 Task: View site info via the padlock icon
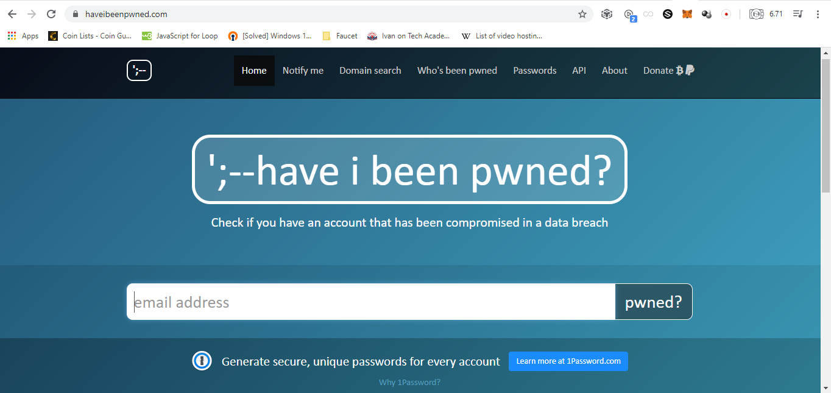coord(76,14)
